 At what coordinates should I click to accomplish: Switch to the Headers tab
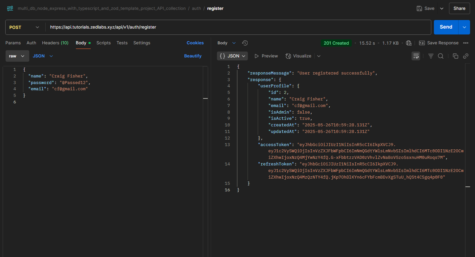pos(55,43)
